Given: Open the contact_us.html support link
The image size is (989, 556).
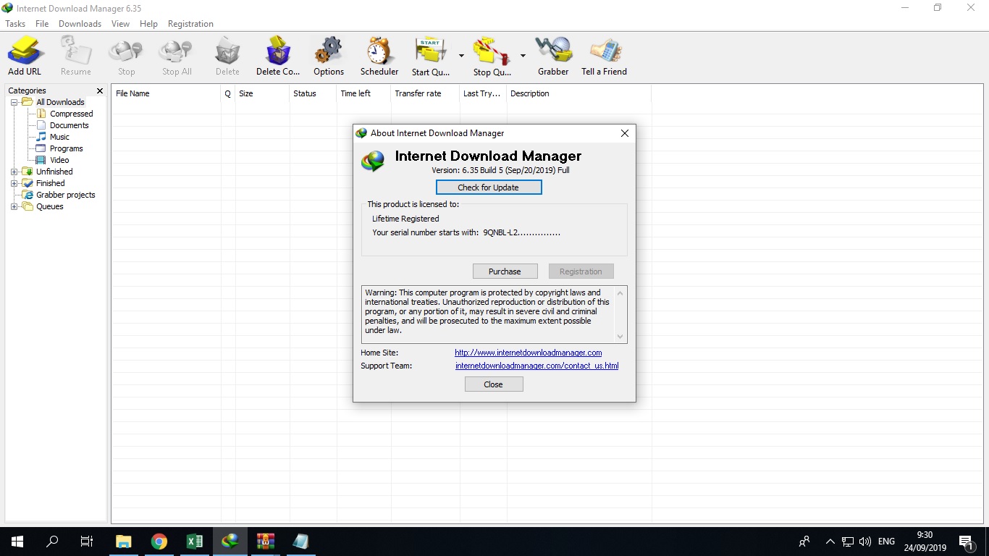Looking at the screenshot, I should [536, 366].
